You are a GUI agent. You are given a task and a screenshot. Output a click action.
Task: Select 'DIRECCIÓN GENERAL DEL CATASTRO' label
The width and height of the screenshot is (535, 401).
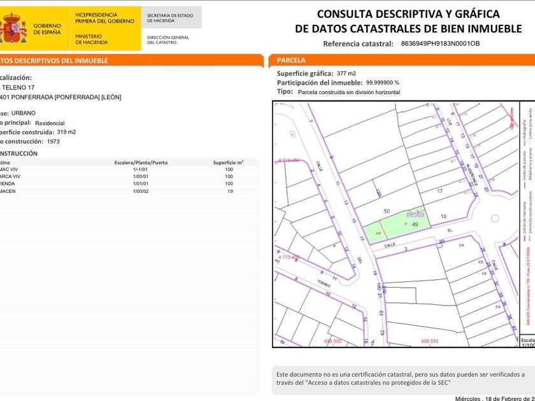[x=168, y=40]
